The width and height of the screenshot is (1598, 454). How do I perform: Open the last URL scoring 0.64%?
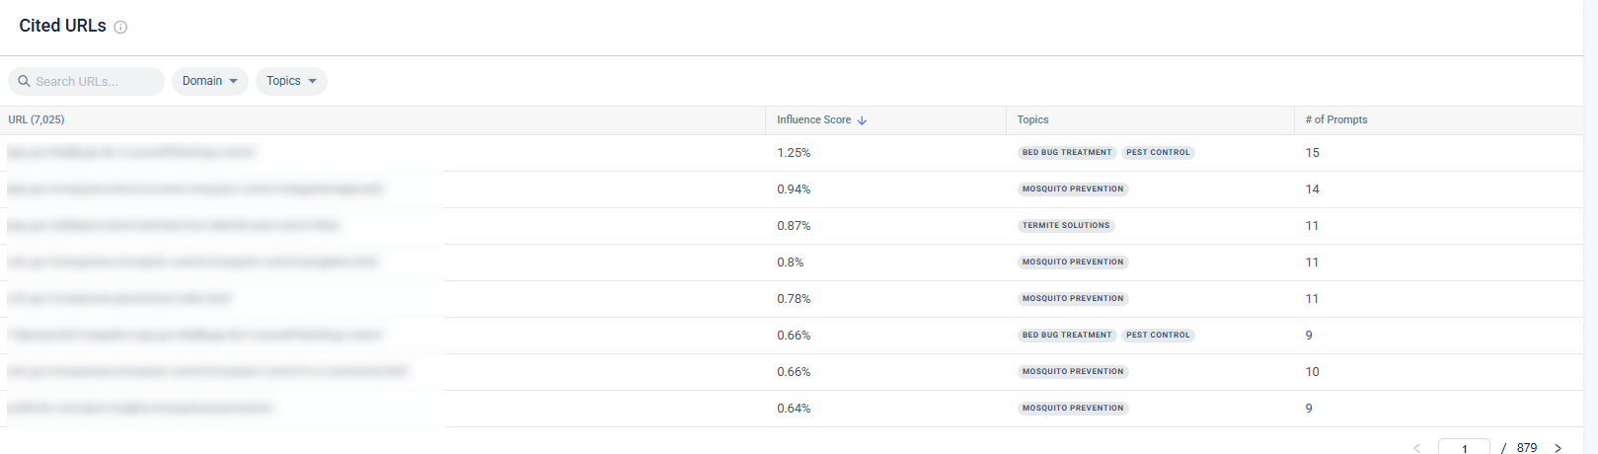(139, 408)
